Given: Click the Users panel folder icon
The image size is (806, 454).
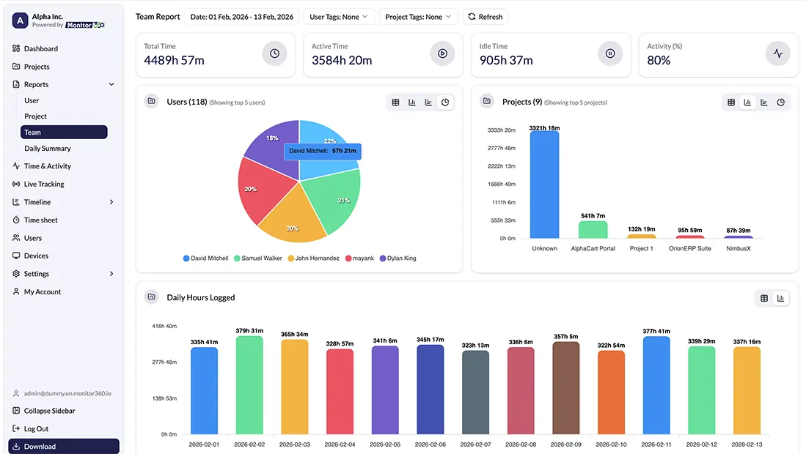Looking at the screenshot, I should coord(151,102).
